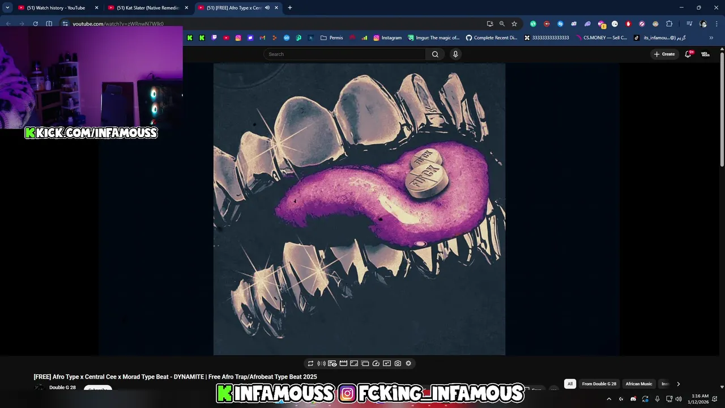Viewport: 725px width, 408px height.
Task: Click the install app icon in address bar
Action: [490, 24]
